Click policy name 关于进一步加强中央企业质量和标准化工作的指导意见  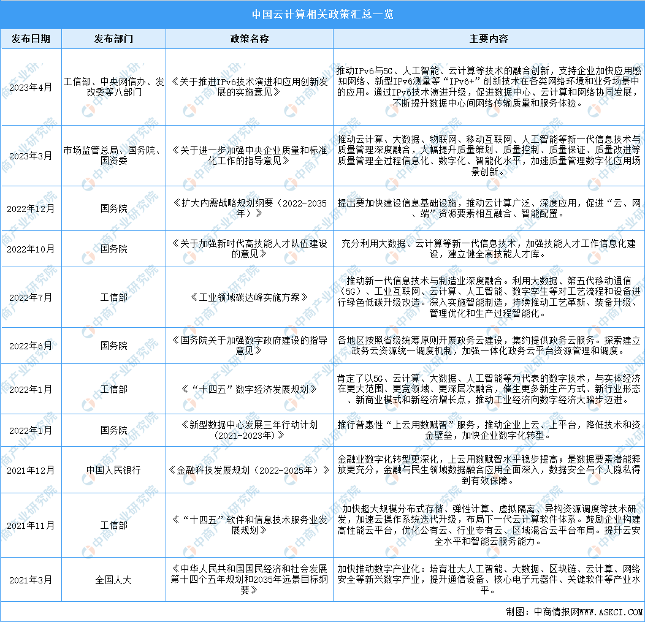tap(250, 156)
